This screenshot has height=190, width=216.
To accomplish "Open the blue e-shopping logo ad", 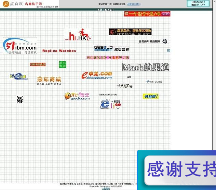I will pyautogui.click(x=19, y=76).
